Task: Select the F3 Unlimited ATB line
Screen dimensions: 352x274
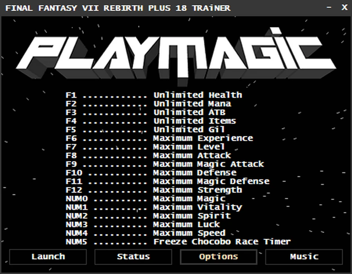Action: point(145,112)
